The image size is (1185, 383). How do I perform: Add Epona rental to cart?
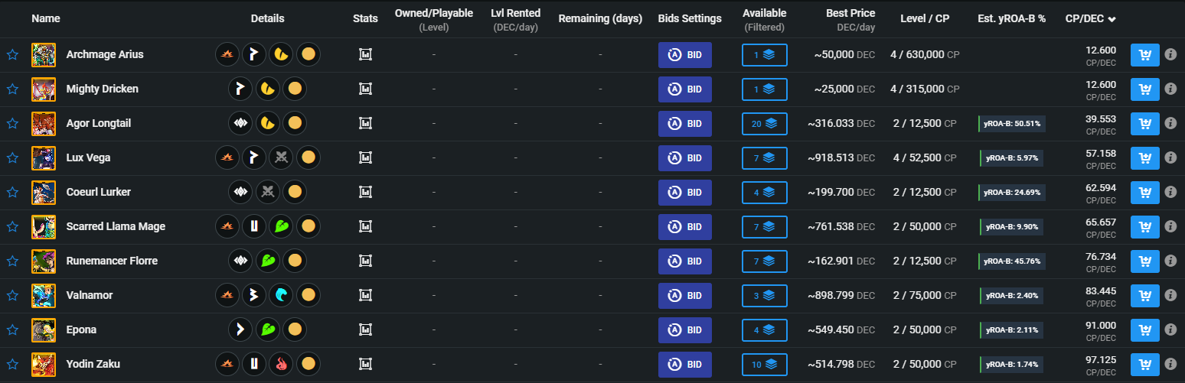pyautogui.click(x=1145, y=330)
